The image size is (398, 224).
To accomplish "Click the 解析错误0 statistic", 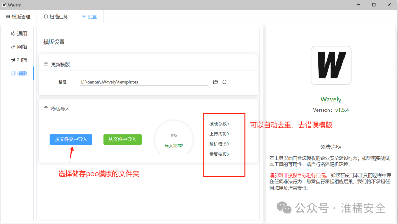I will [219, 144].
